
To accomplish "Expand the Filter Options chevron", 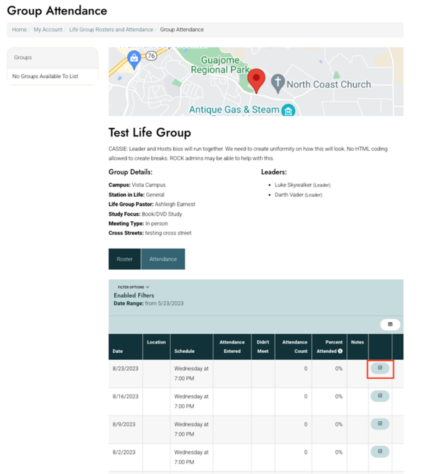I will click(147, 287).
